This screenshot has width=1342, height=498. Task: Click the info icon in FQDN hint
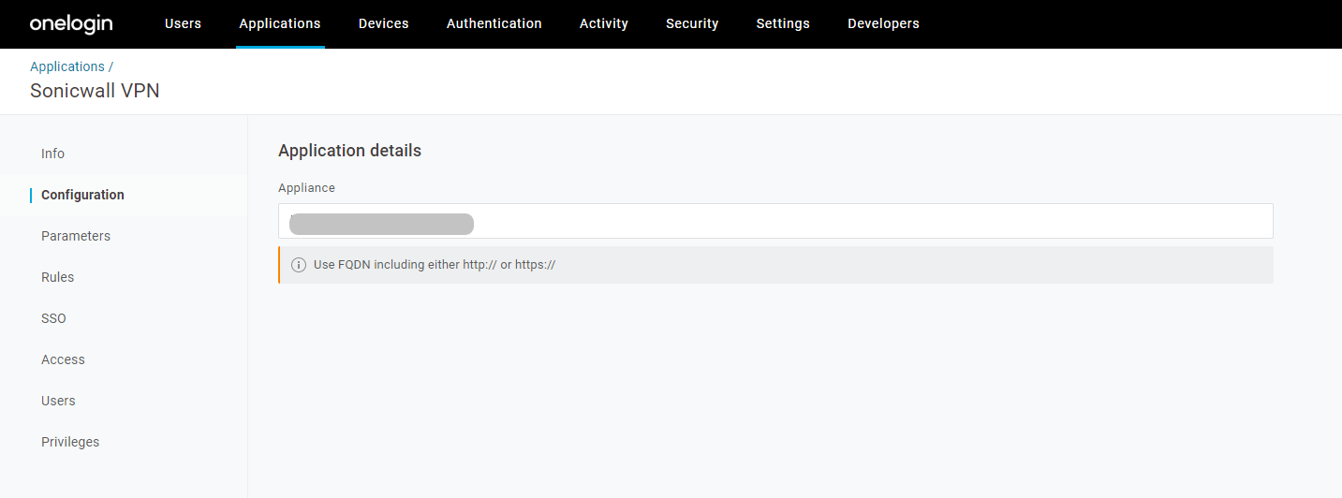(x=299, y=265)
